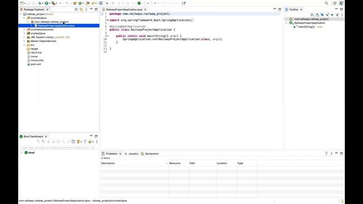This screenshot has height=204, width=363.
Task: Click the filter funnel in Boot Dashboard
Action: (85, 142)
